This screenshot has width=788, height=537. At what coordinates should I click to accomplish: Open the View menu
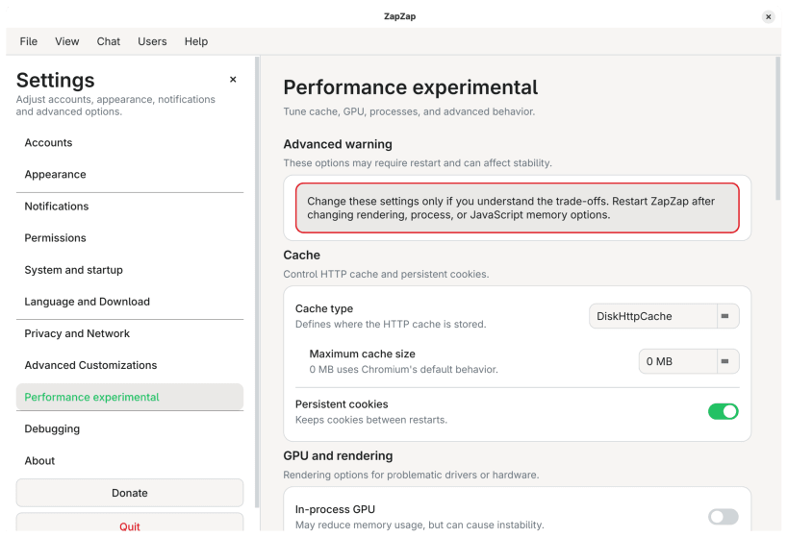66,41
